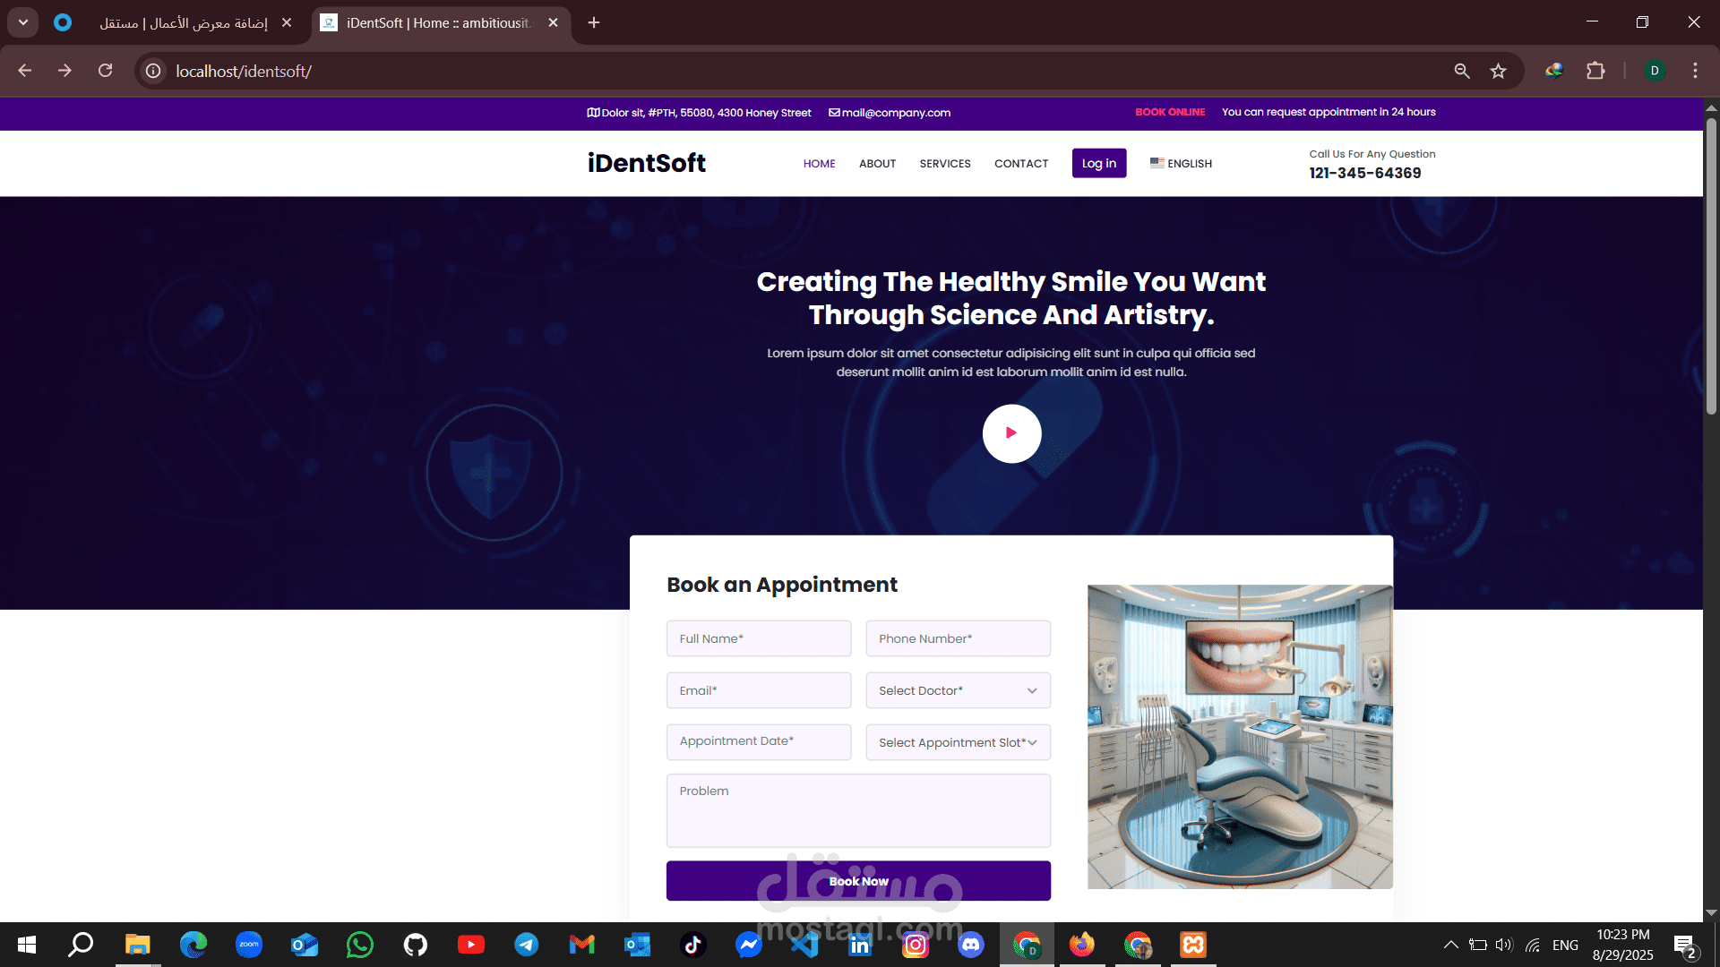Play the hero video button
Image resolution: width=1720 pixels, height=967 pixels.
[1011, 433]
